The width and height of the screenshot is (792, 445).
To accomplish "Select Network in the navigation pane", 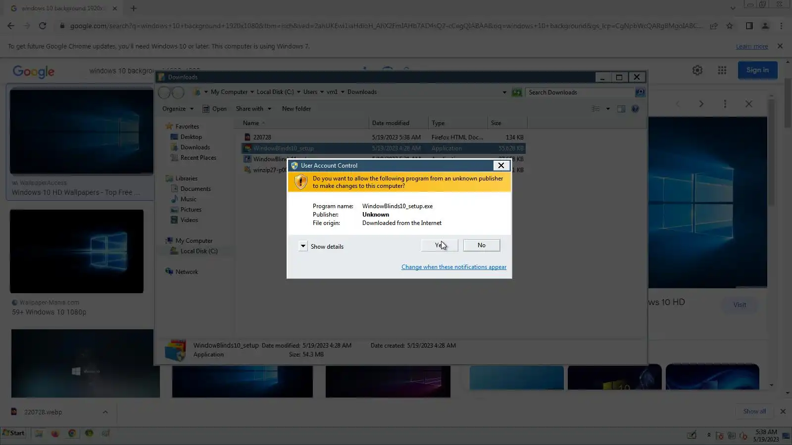I will (x=186, y=272).
